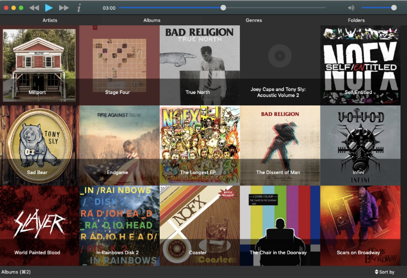Click the unplayed portion of the seek bar

(276, 8)
